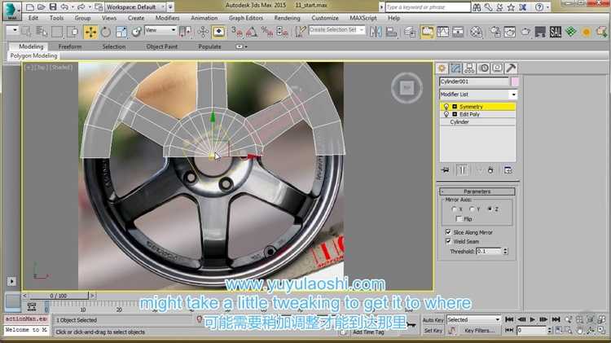Click the New Scene icon
Viewport: 611px width, 343px height.
pyautogui.click(x=30, y=7)
